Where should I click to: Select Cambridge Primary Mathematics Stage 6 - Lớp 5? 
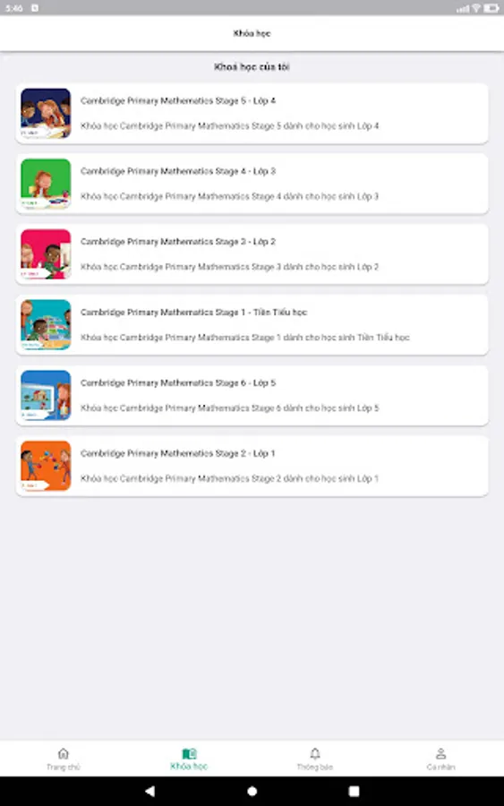178,383
